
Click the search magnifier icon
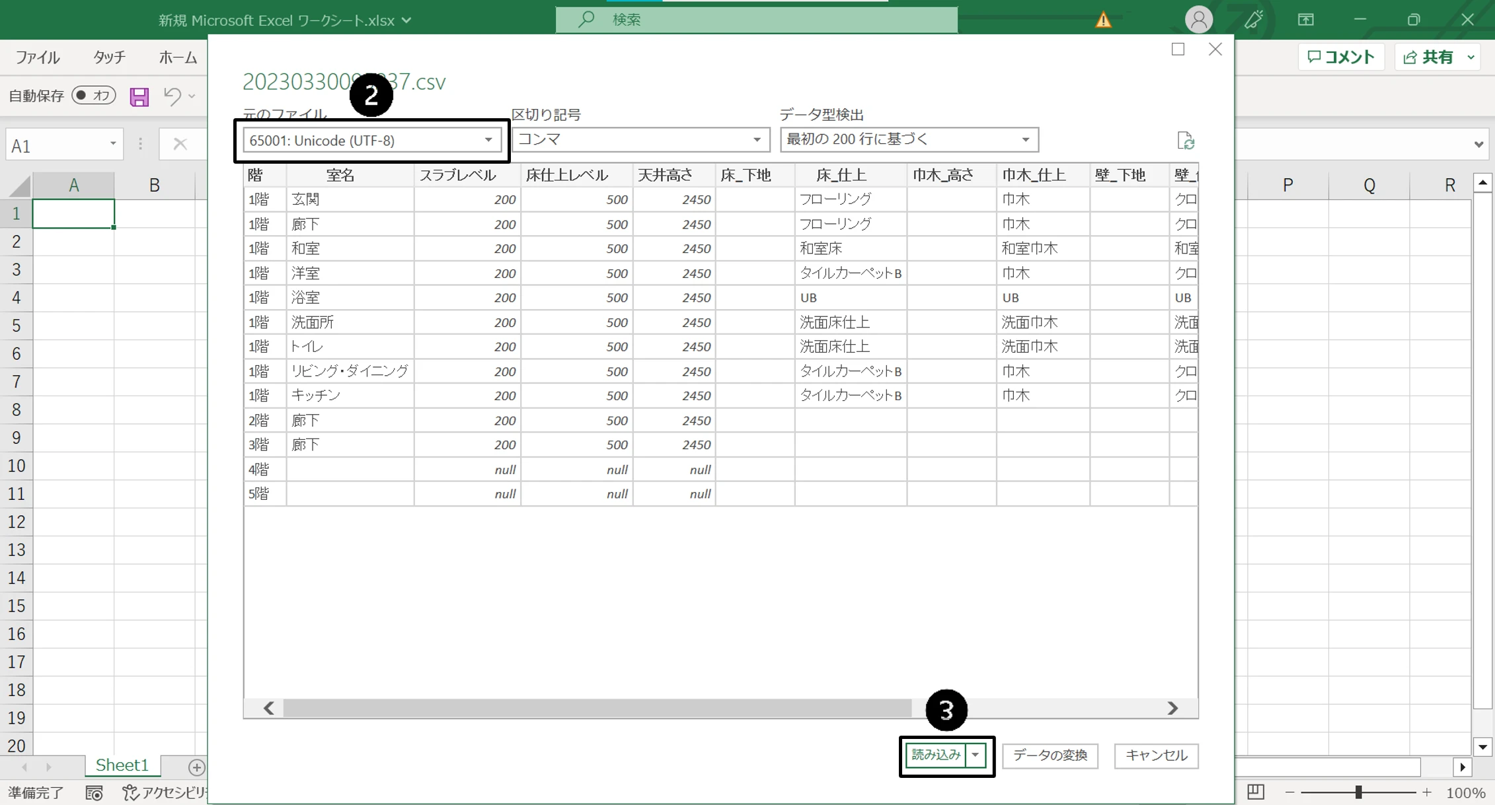[586, 19]
